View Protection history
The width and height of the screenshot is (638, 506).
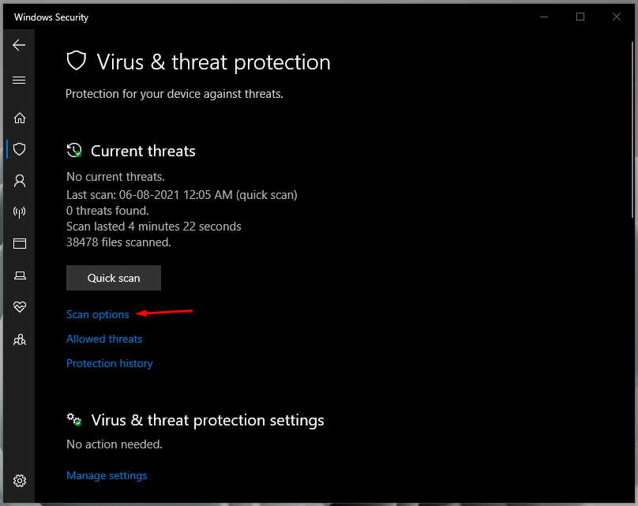pyautogui.click(x=110, y=363)
